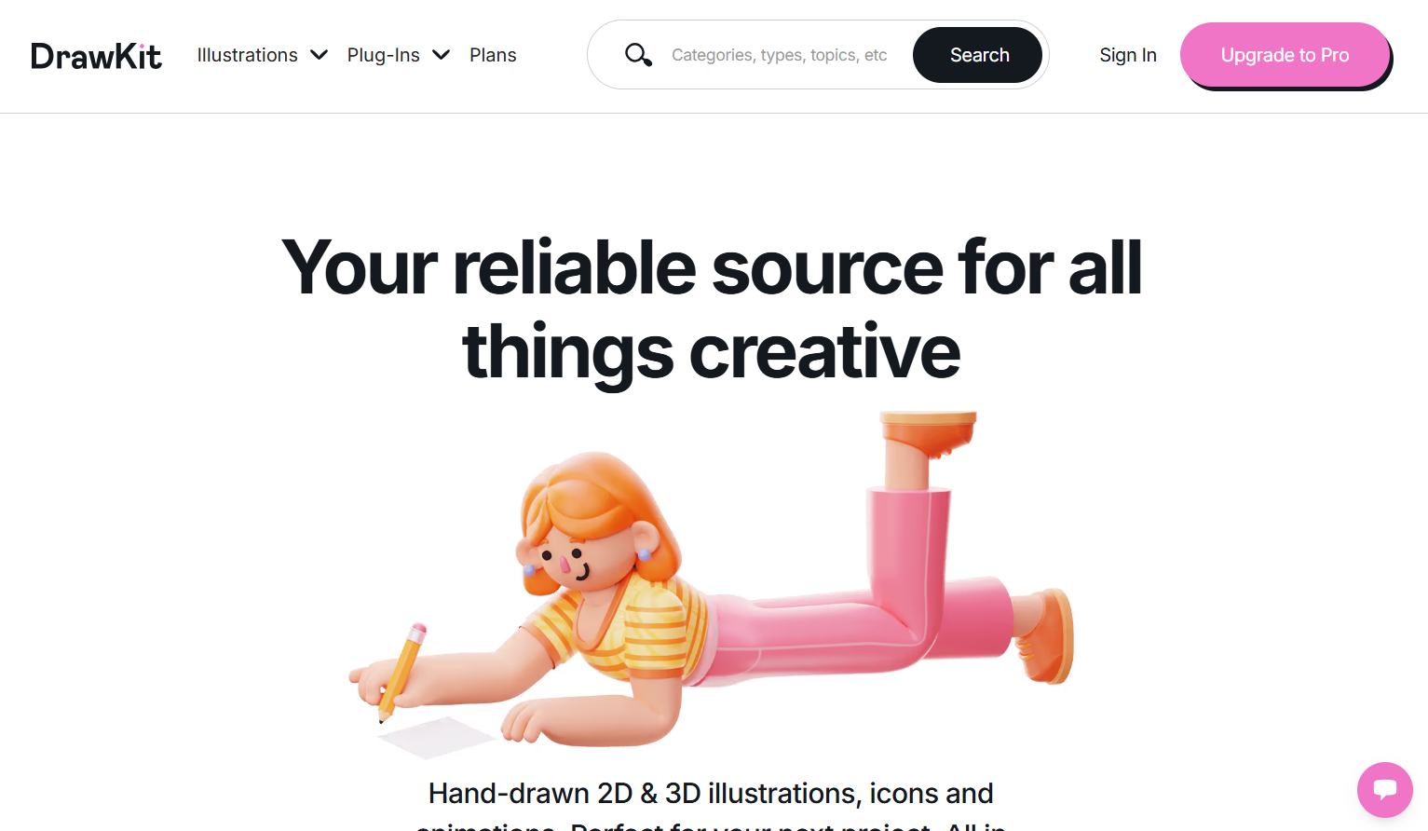Focus the Categories, types, topics search field

click(x=779, y=55)
